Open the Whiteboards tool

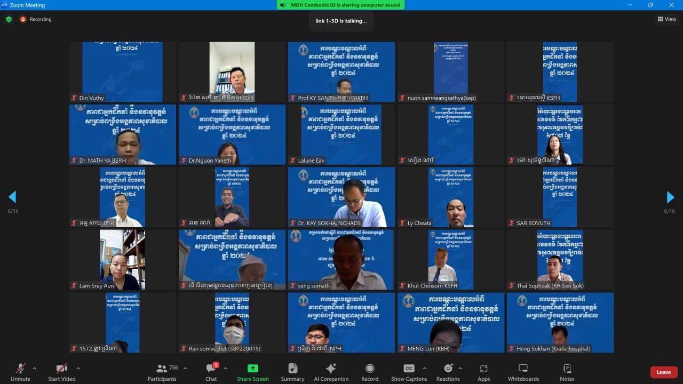point(523,372)
